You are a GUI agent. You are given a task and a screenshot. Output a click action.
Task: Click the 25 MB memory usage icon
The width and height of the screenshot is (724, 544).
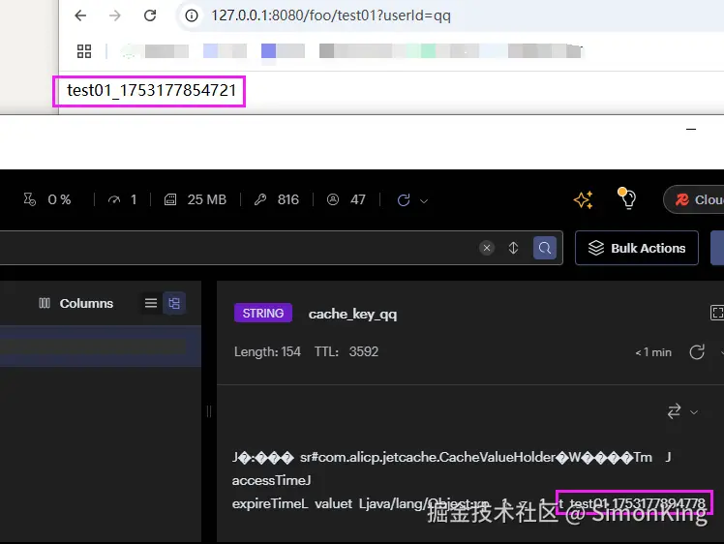(170, 199)
